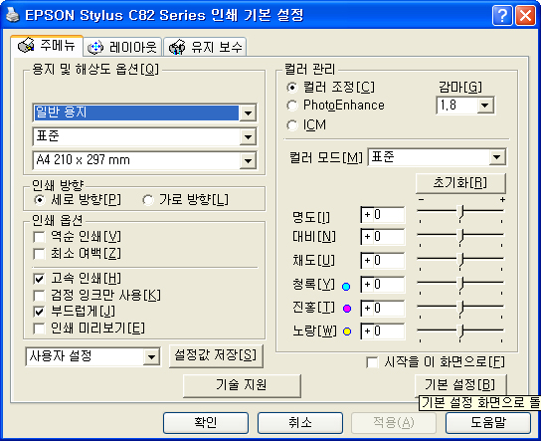541x441 pixels.
Task: Click the 진홍 value input field
Action: click(383, 309)
